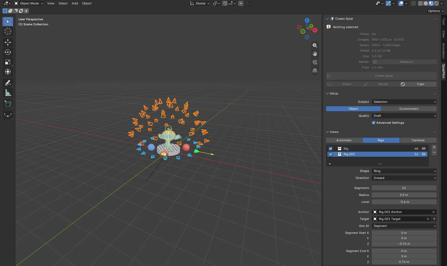Activate the Cursor tool
The width and height of the screenshot is (447, 266).
point(8,31)
